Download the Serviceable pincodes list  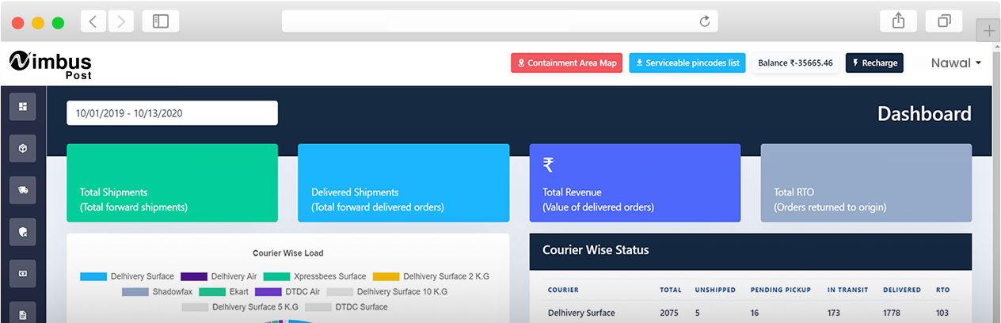(687, 63)
